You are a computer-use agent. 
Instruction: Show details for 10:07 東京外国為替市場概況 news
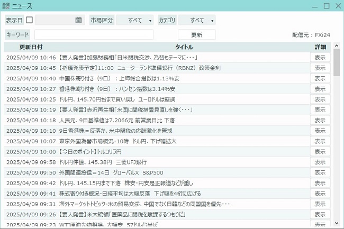pos(320,141)
